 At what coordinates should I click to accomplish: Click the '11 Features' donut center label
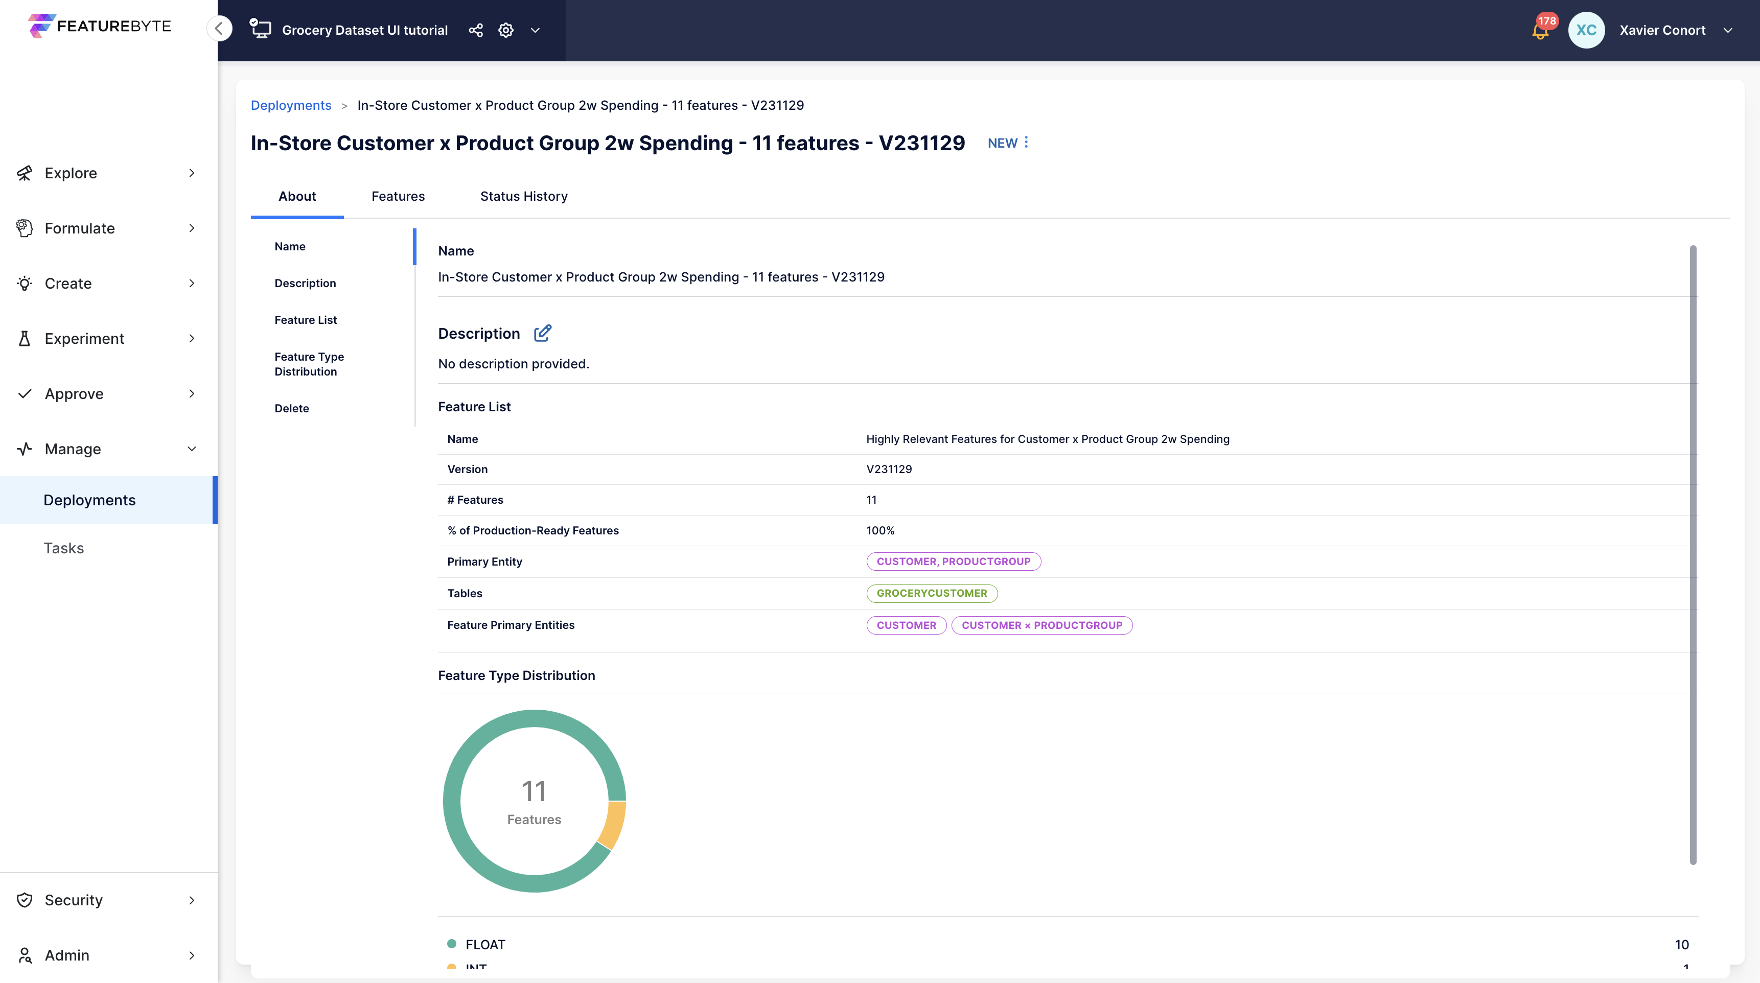(535, 802)
